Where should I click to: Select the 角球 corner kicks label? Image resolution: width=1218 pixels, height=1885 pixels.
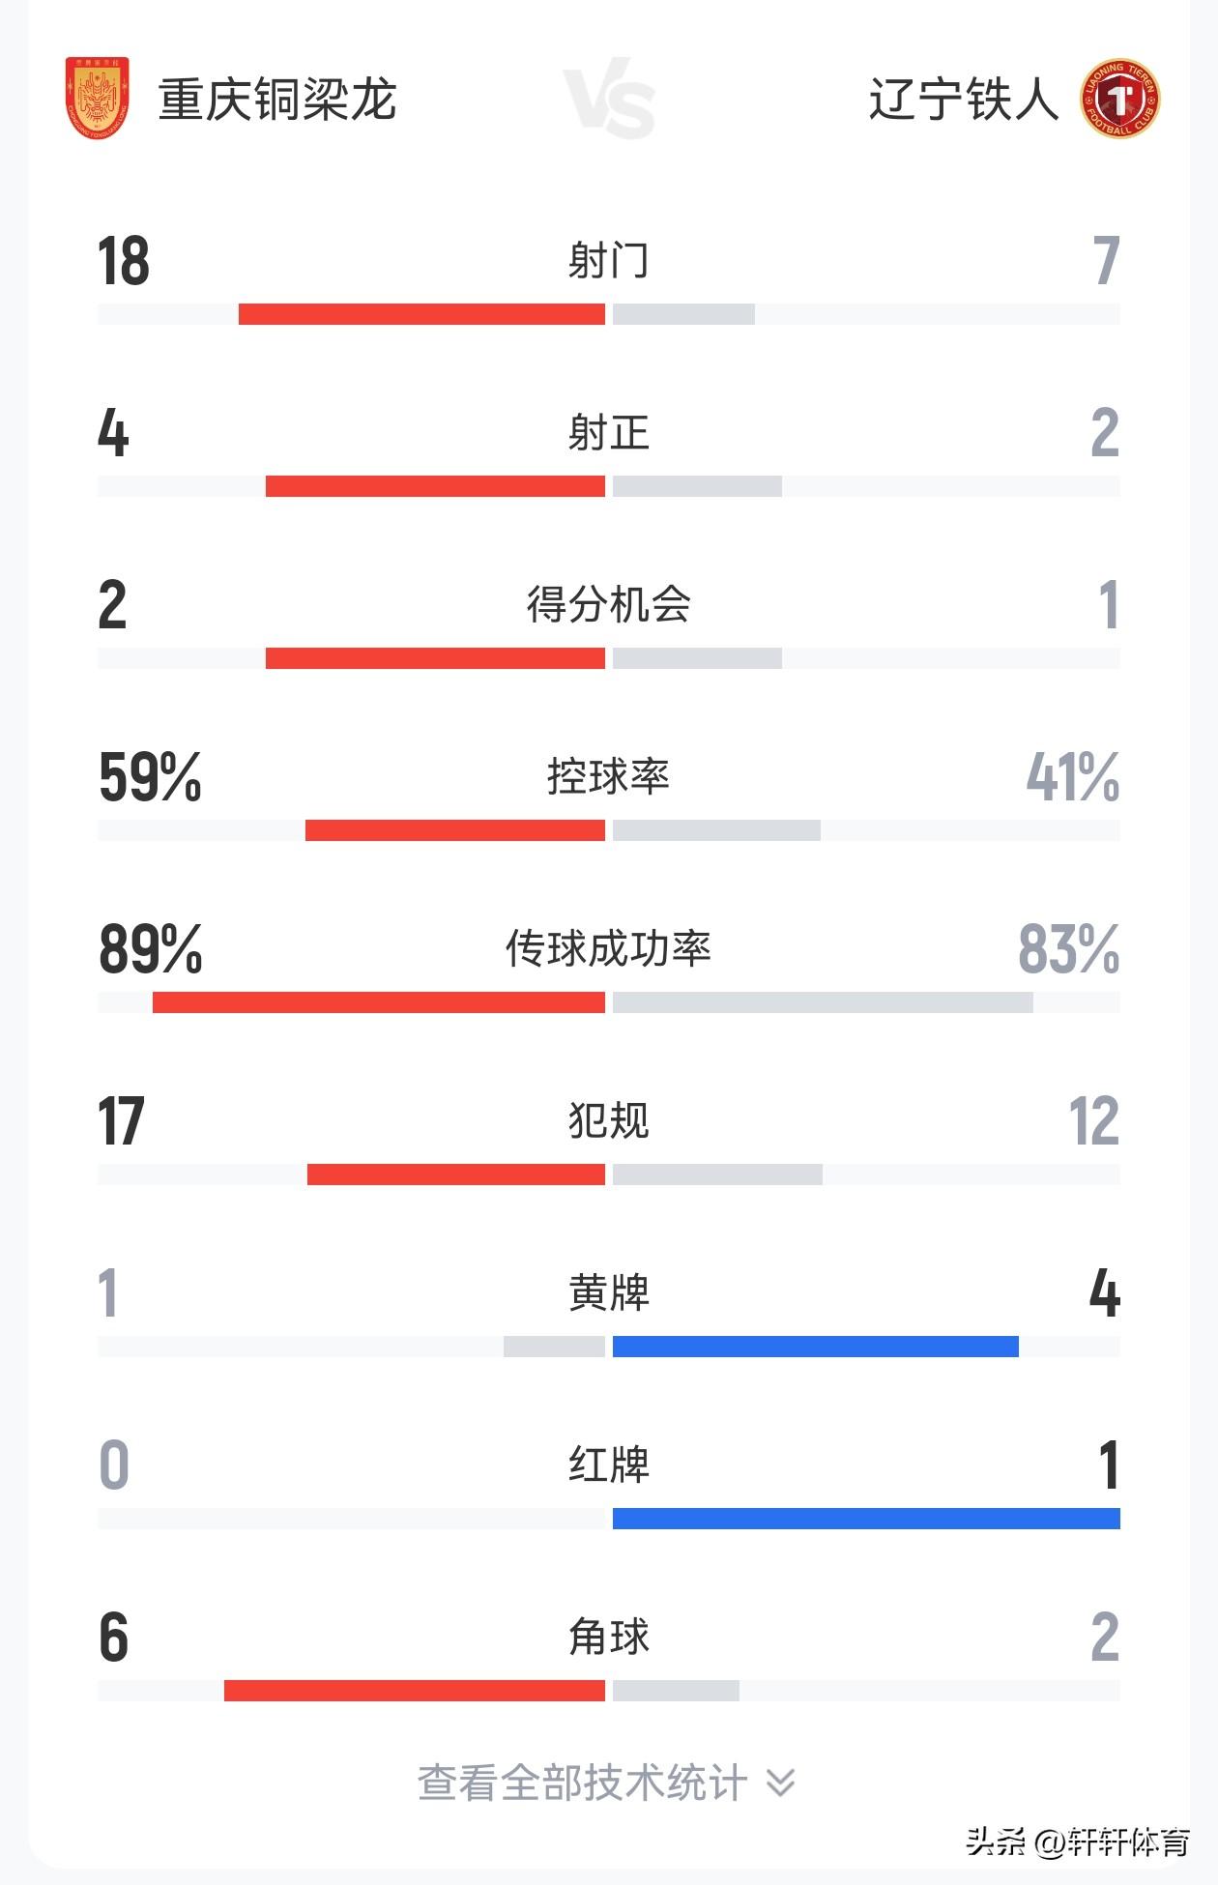[609, 1637]
